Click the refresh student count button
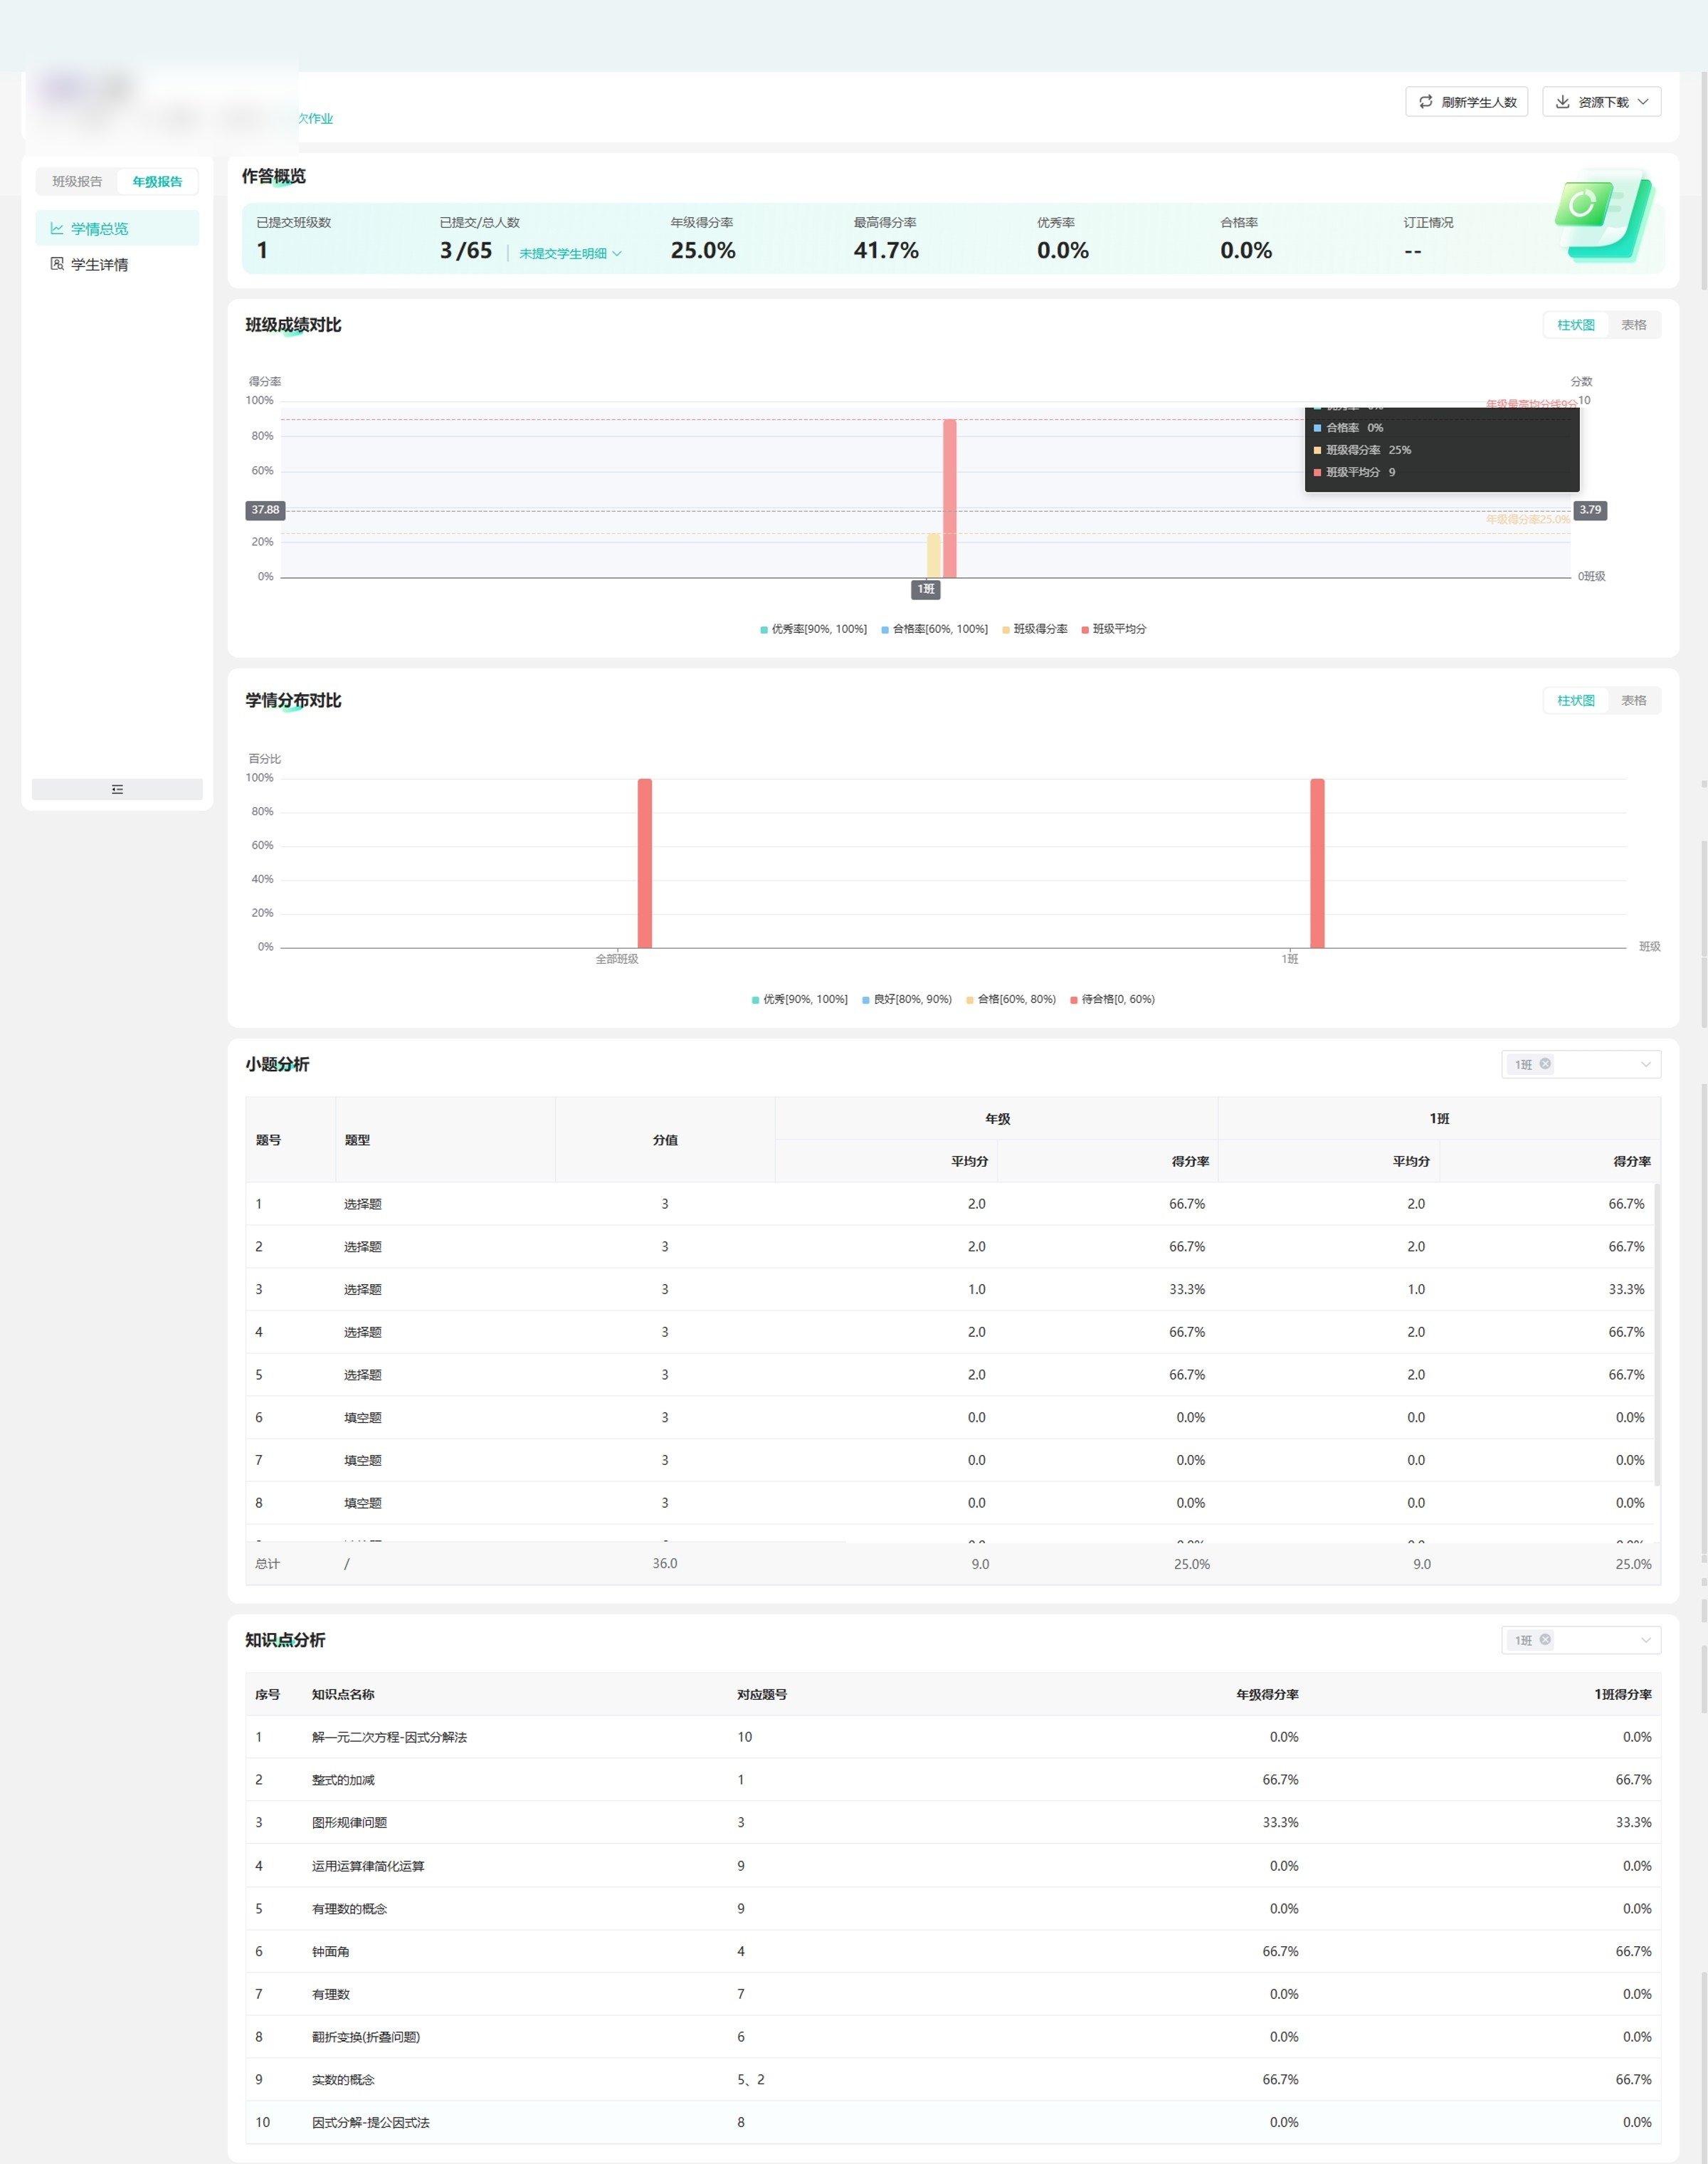Viewport: 1708px width, 2164px height. (1466, 102)
